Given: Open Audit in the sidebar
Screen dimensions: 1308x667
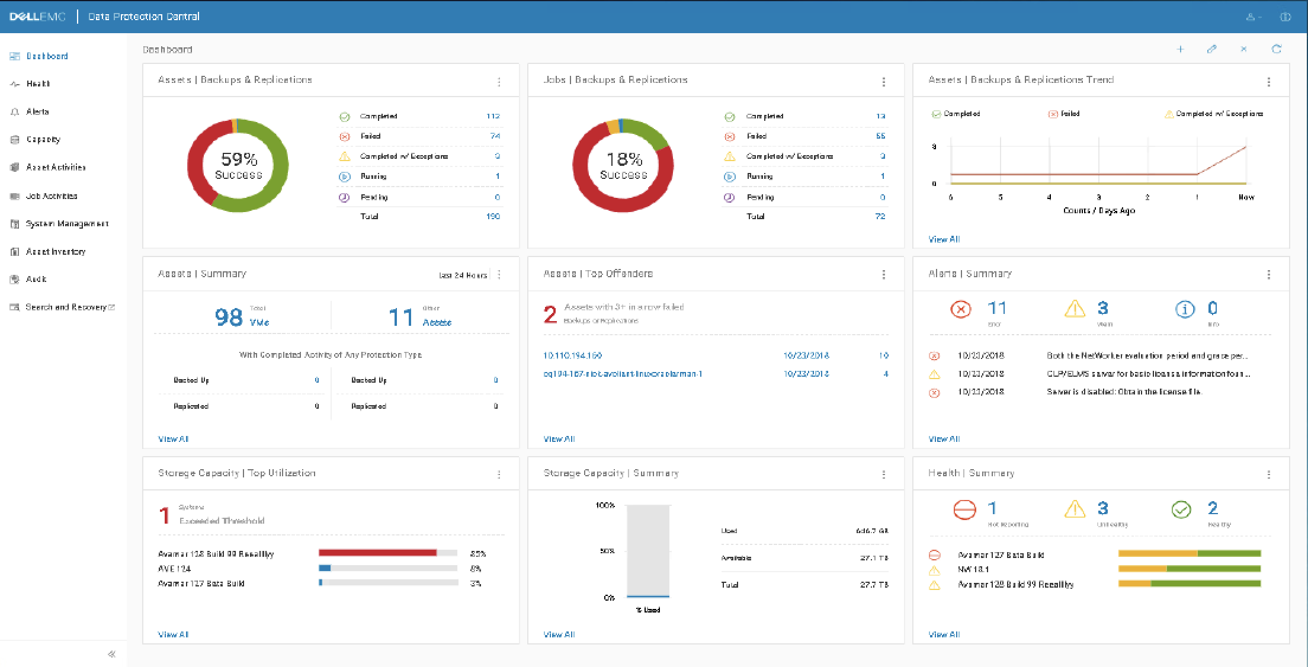Looking at the screenshot, I should pos(28,279).
